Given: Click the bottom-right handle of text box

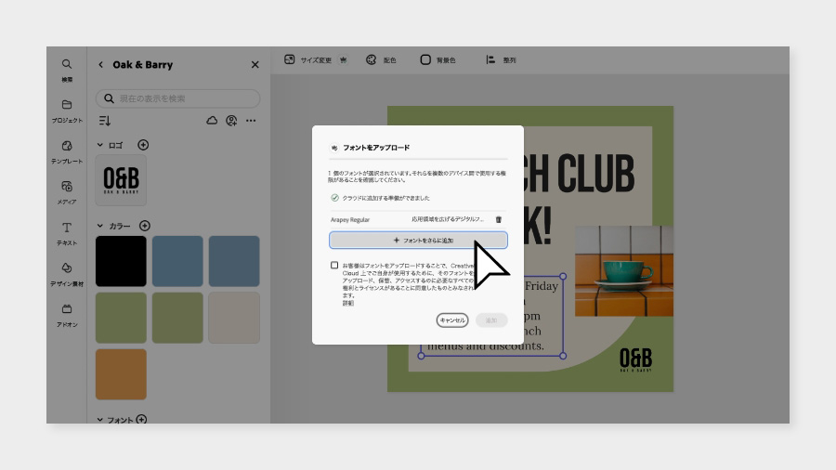Looking at the screenshot, I should [563, 356].
